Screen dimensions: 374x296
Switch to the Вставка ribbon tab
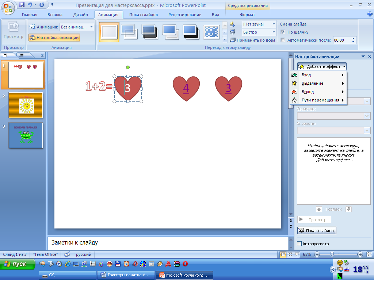click(55, 15)
